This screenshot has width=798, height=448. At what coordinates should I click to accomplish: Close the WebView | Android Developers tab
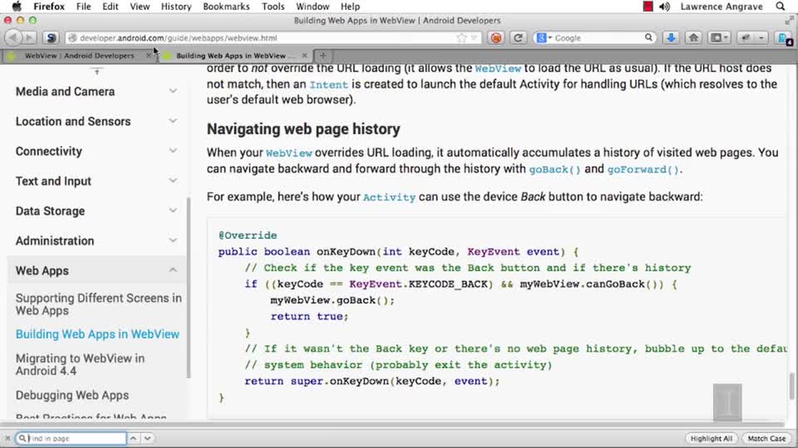[x=149, y=56]
